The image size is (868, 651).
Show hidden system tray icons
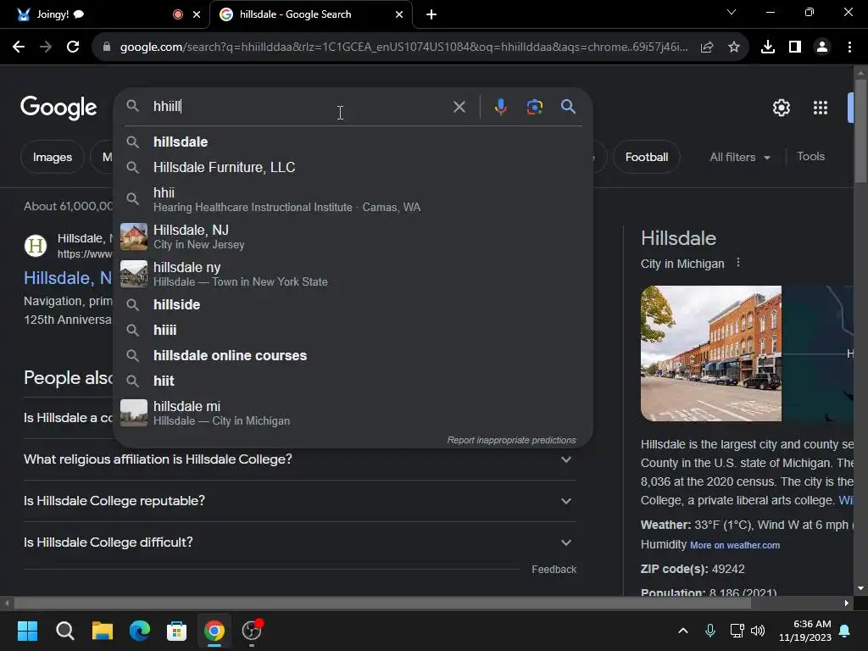point(683,631)
